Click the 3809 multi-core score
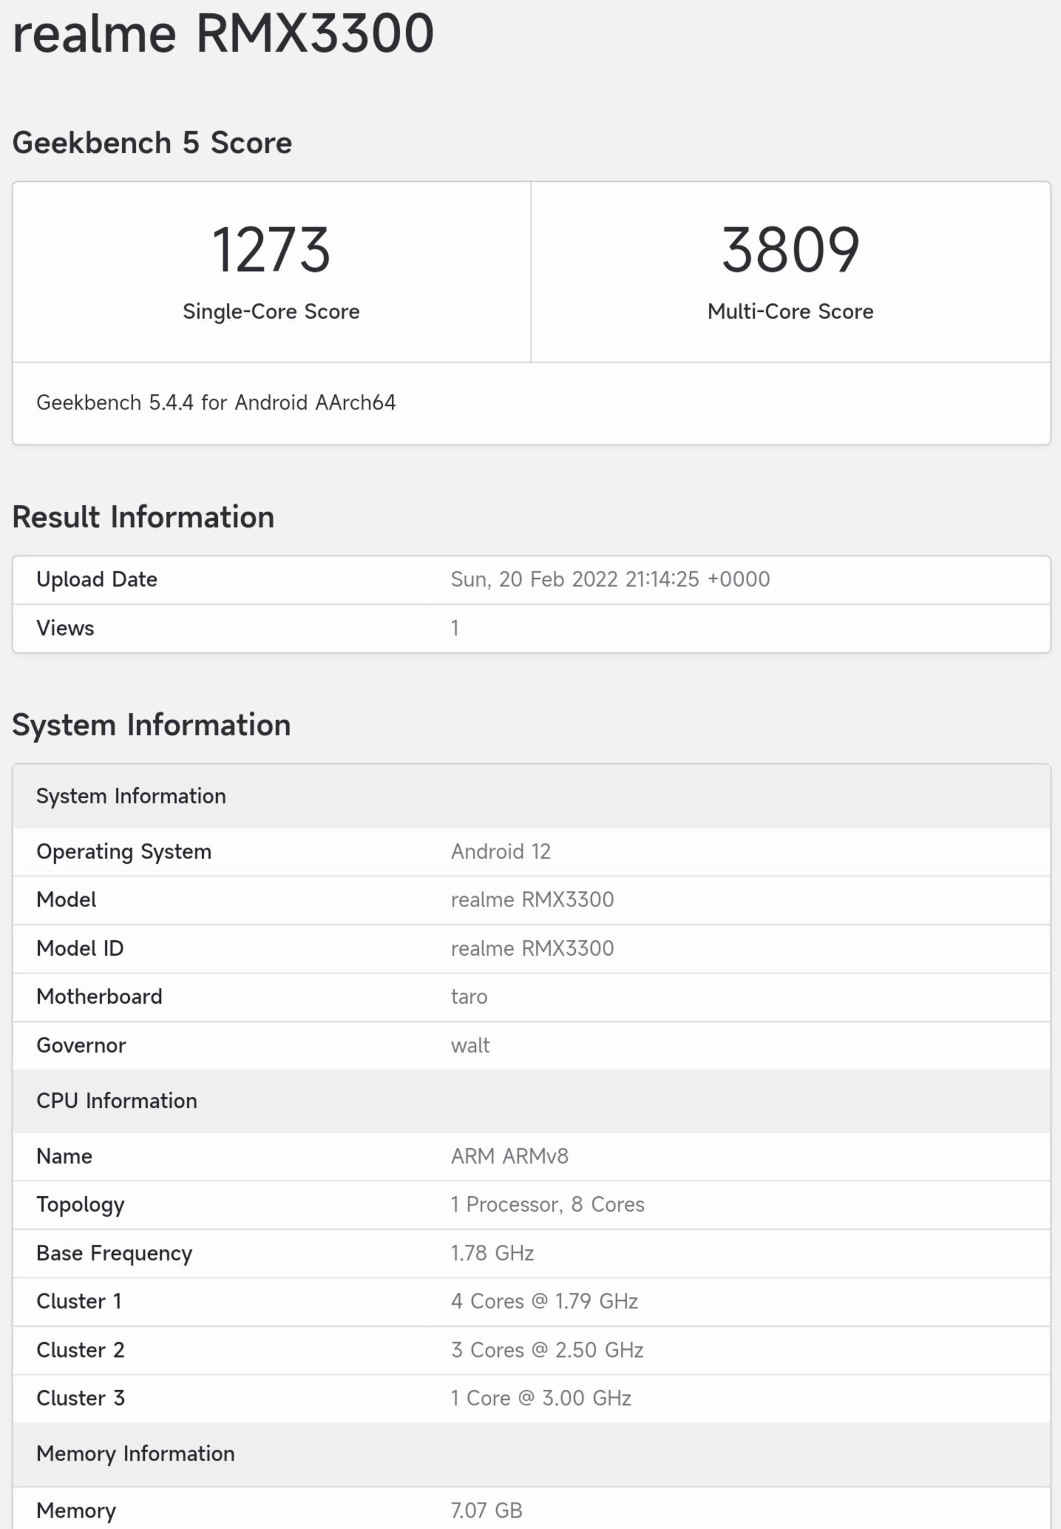1061x1529 pixels. (790, 250)
